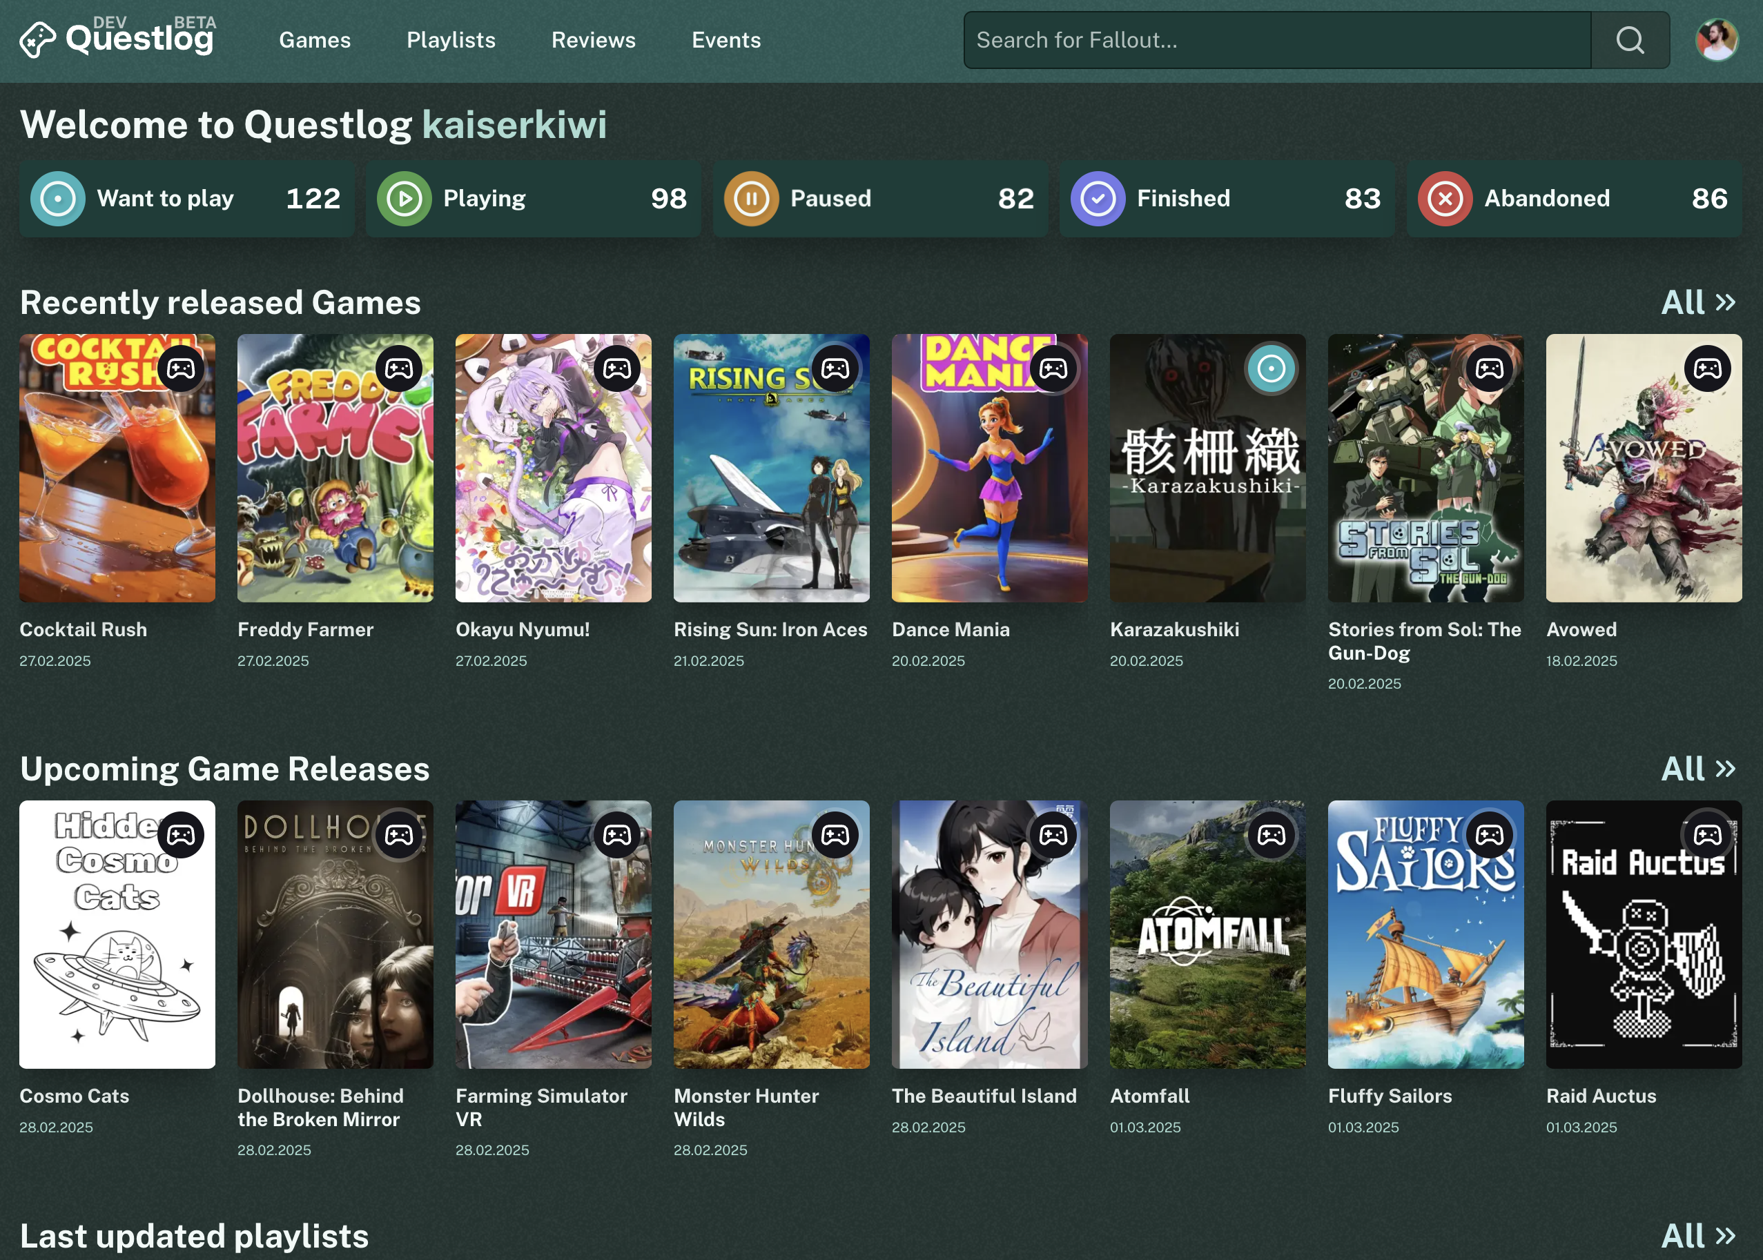The height and width of the screenshot is (1260, 1763).
Task: Click The Beautiful Island title link
Action: (984, 1096)
